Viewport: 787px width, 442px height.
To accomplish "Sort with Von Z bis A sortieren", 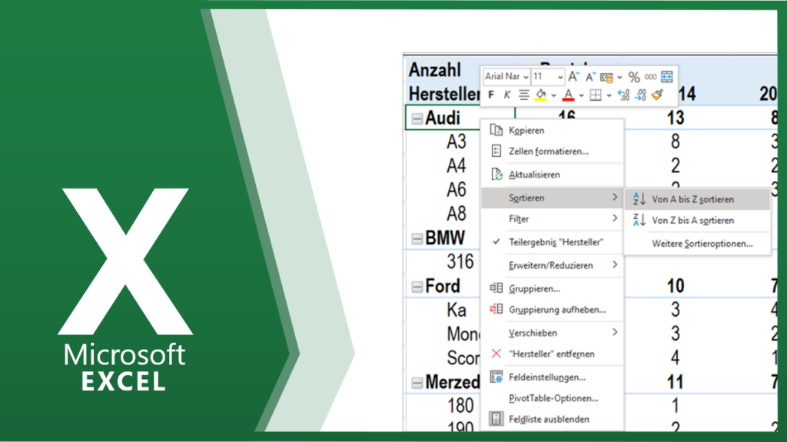I will 697,221.
